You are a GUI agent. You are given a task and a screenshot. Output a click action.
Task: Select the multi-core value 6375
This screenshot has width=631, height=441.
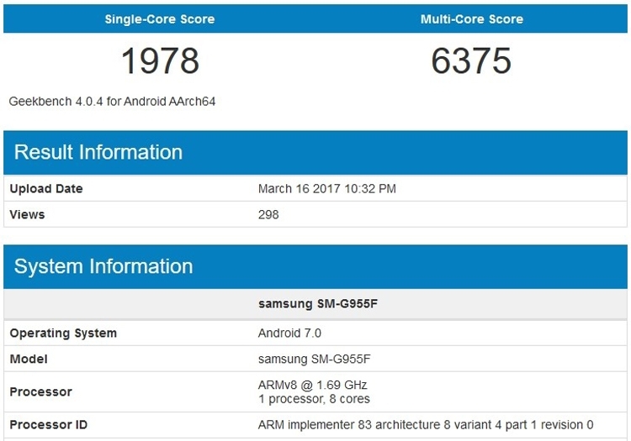(x=471, y=60)
